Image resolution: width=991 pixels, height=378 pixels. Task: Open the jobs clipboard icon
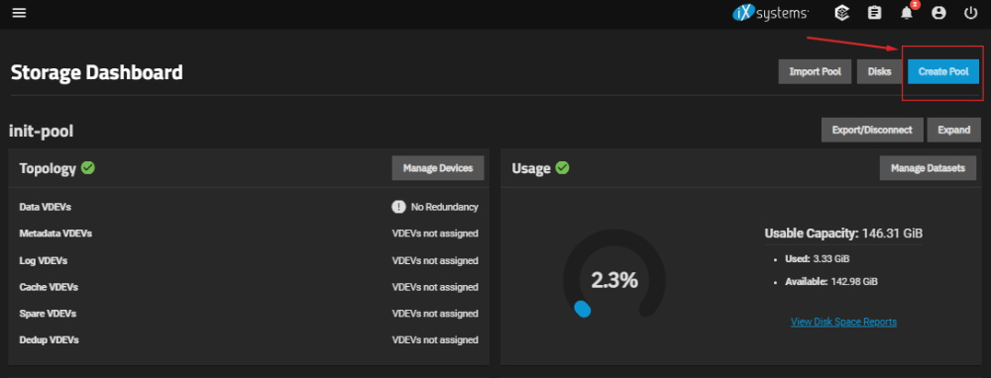coord(875,13)
